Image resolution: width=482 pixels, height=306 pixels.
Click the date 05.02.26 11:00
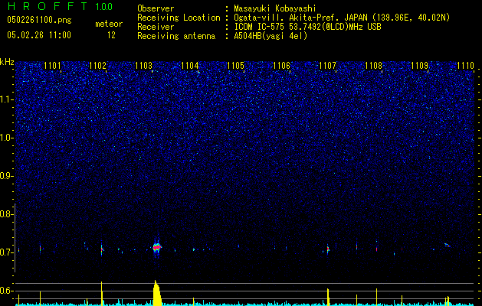click(39, 35)
